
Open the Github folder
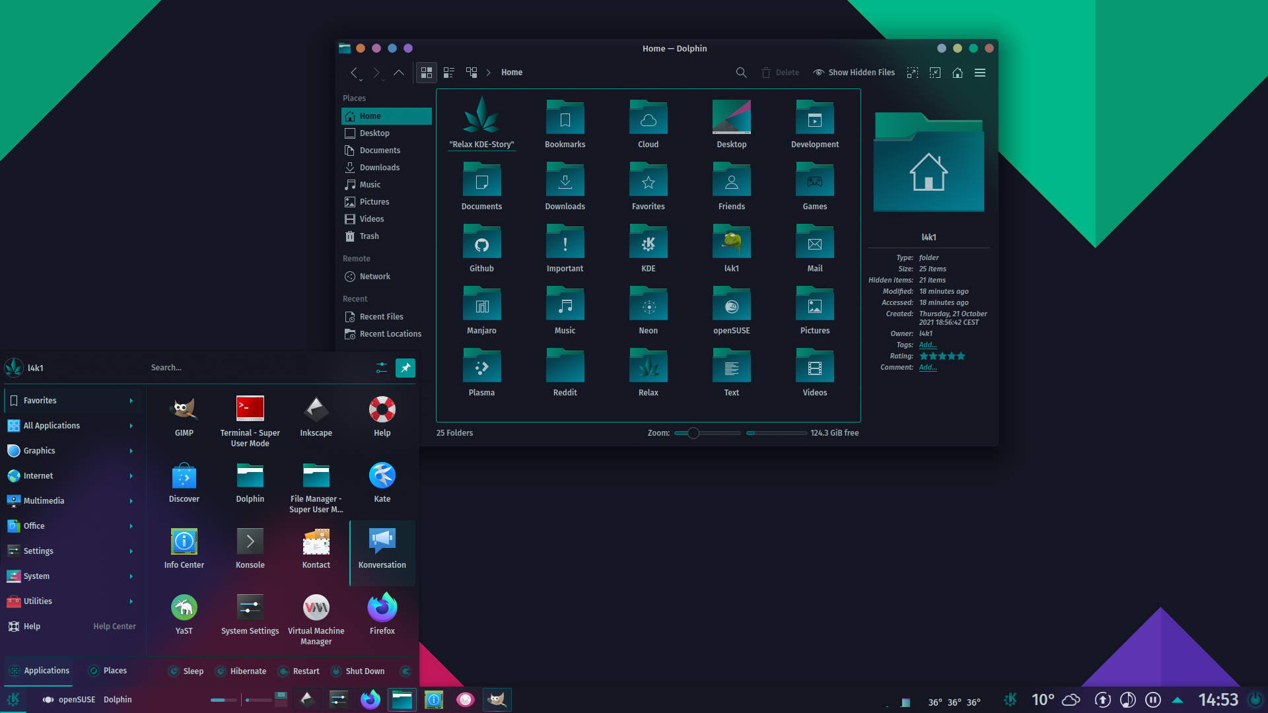point(481,249)
